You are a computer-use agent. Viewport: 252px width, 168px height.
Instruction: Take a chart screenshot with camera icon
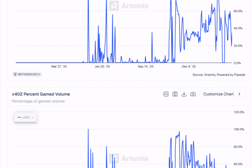click(x=193, y=94)
